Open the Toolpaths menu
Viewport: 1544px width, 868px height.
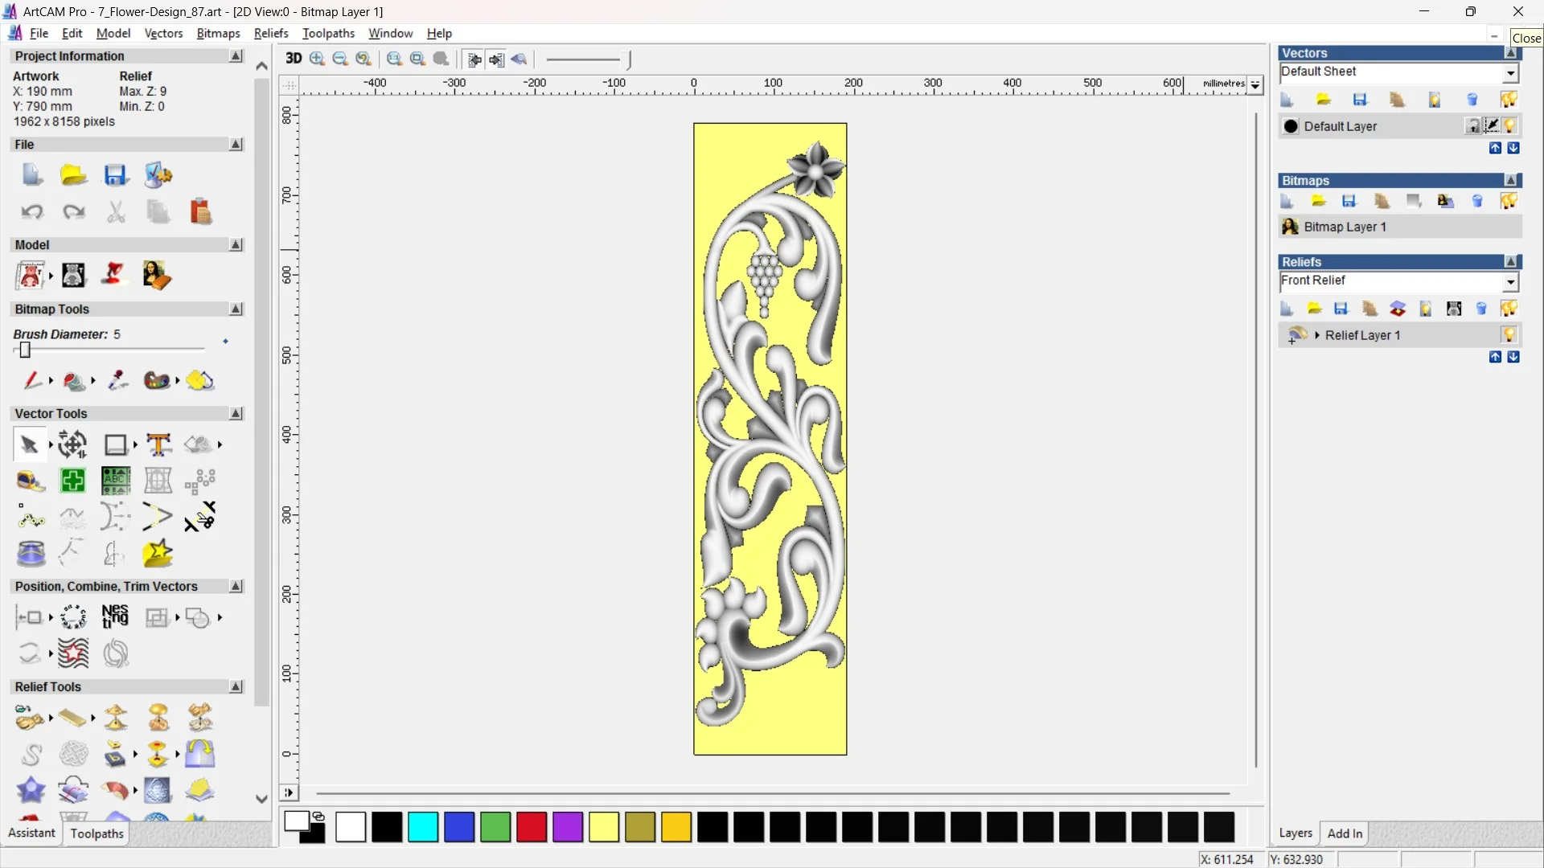pos(328,33)
